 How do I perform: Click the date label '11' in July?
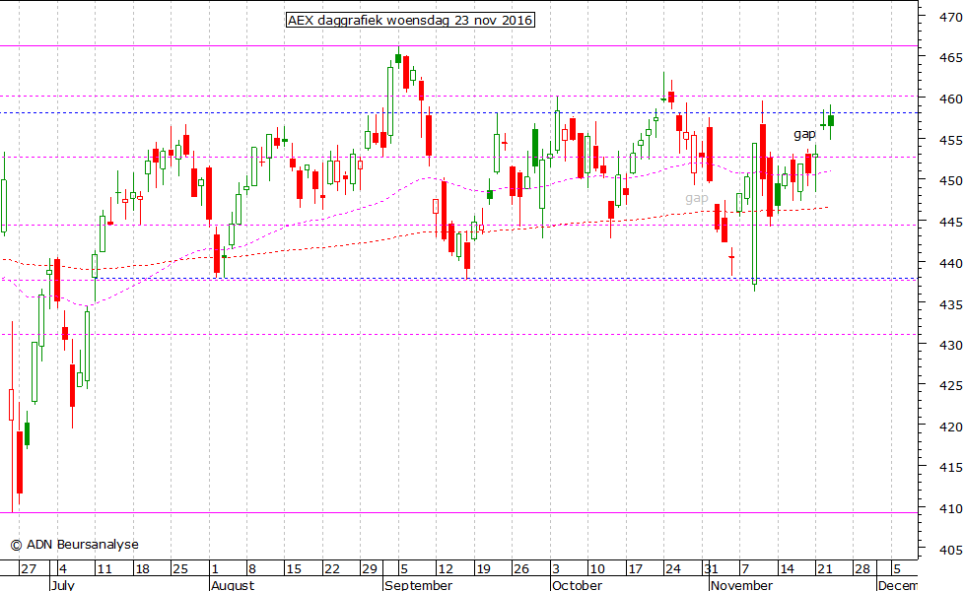[x=104, y=569]
